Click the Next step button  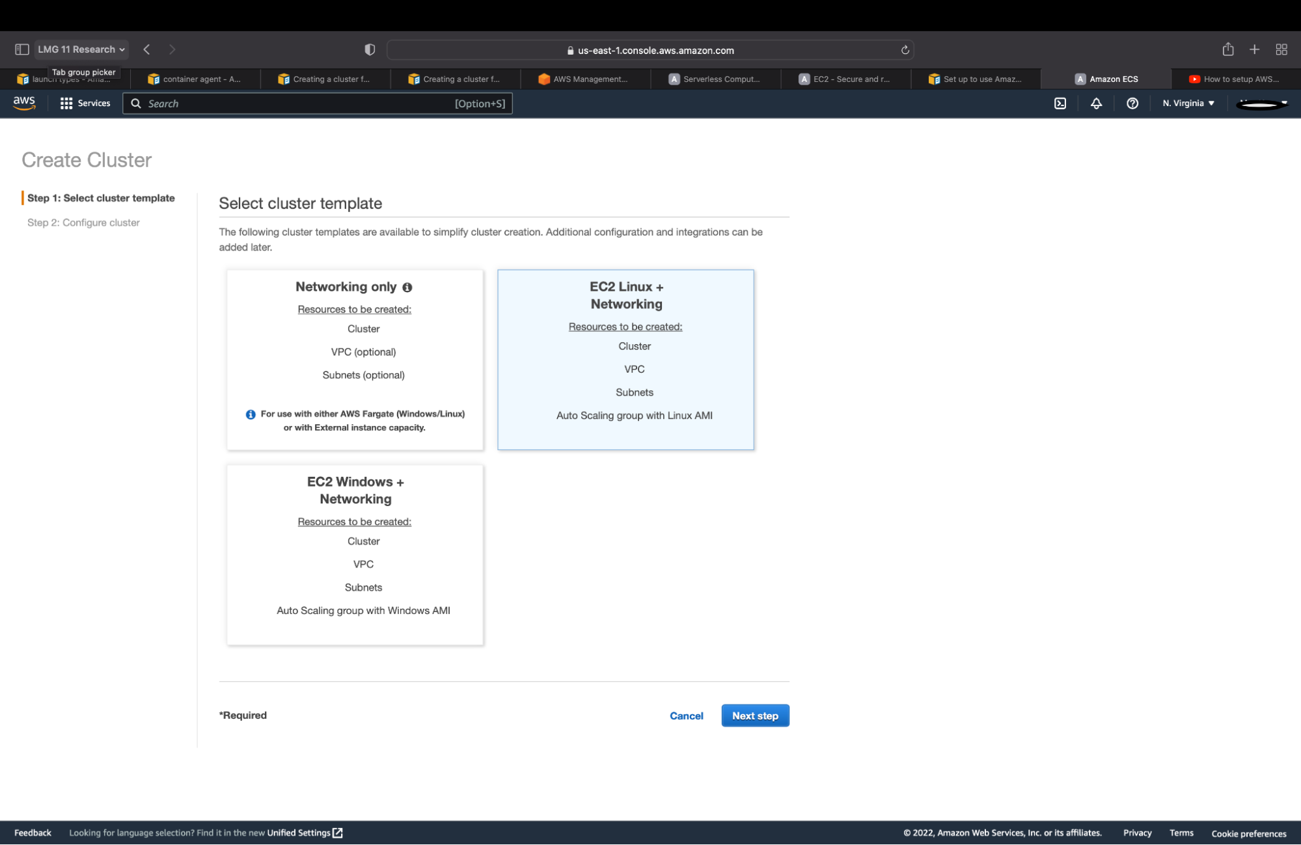point(755,715)
